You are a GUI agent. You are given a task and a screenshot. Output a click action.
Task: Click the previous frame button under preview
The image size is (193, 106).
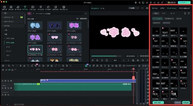click(x=92, y=60)
